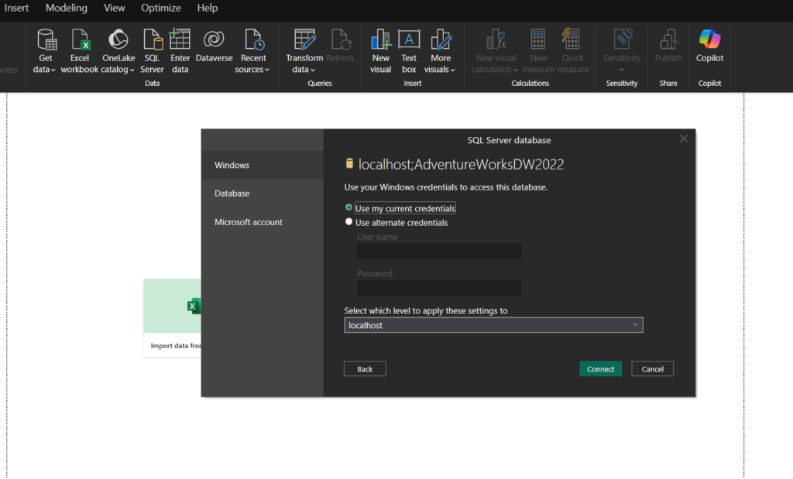Expand the Get data dropdown arrow
Image resolution: width=793 pixels, height=479 pixels.
click(x=53, y=70)
